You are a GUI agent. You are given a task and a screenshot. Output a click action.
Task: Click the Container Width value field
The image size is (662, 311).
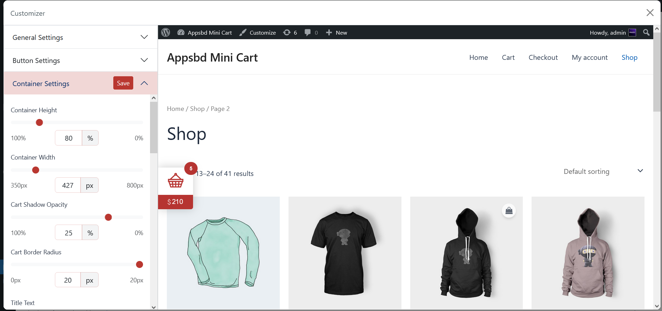(x=68, y=185)
